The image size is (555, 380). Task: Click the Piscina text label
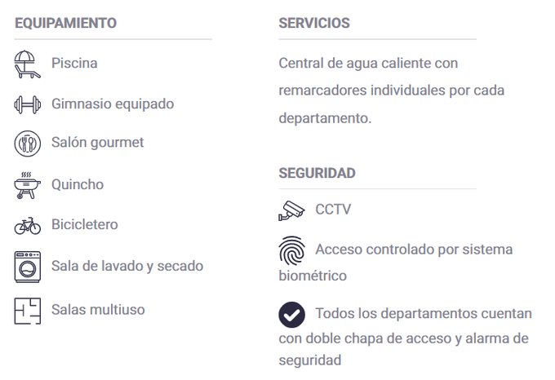[x=74, y=63]
